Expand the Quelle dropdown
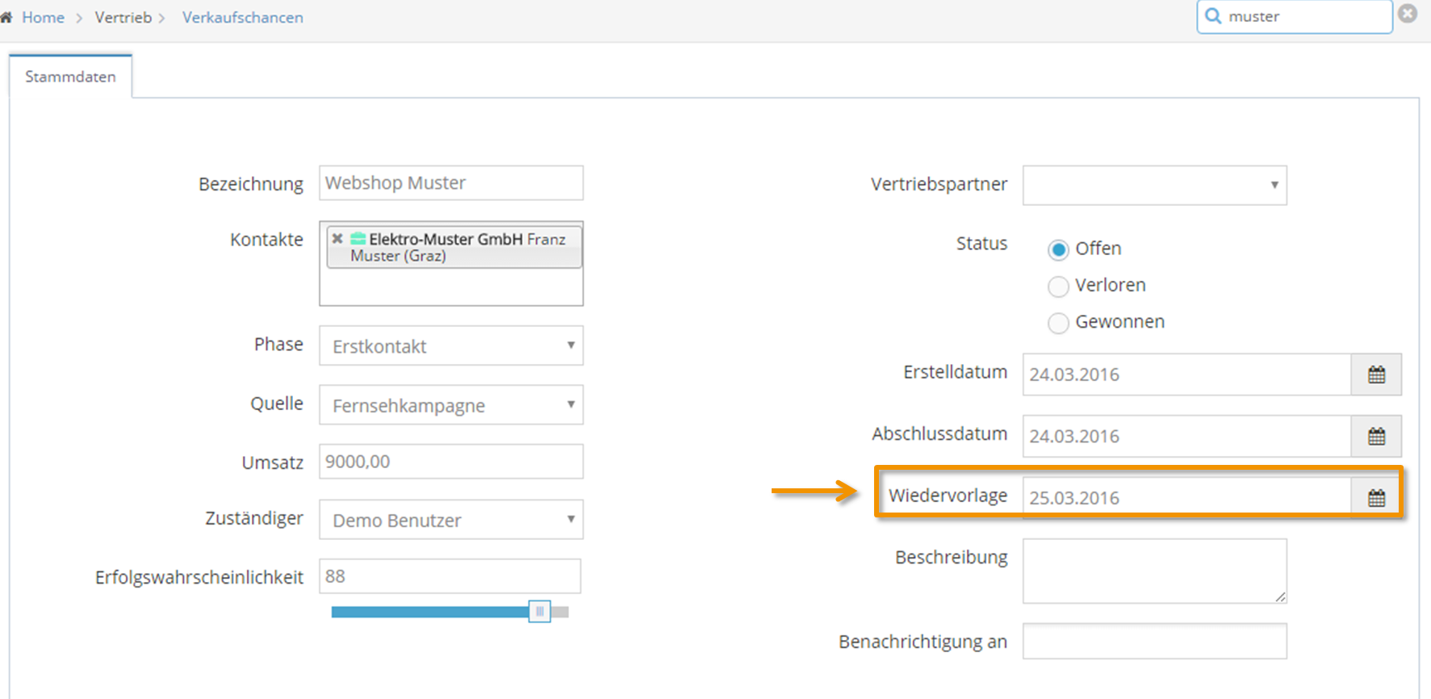Image resolution: width=1431 pixels, height=699 pixels. point(451,404)
